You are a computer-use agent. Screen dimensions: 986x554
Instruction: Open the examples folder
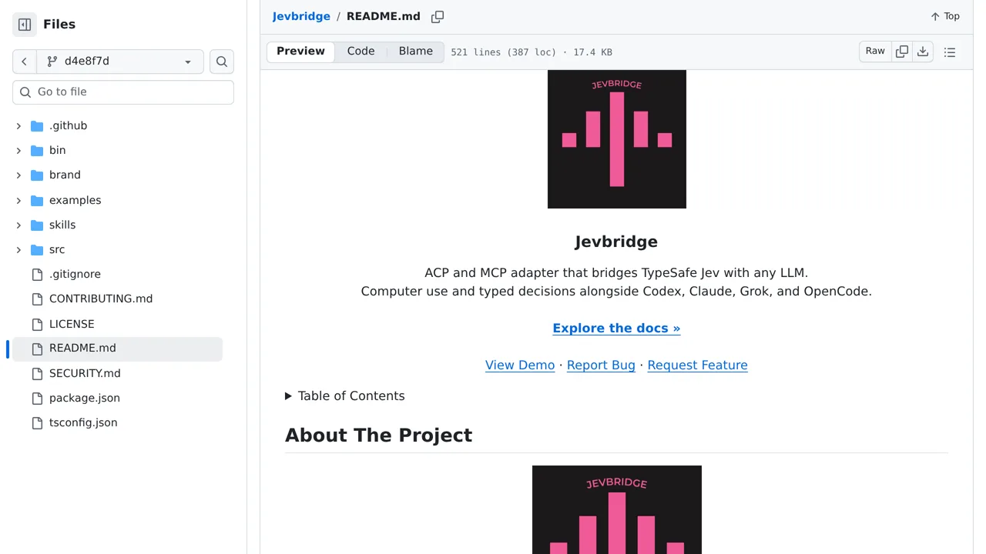[75, 200]
